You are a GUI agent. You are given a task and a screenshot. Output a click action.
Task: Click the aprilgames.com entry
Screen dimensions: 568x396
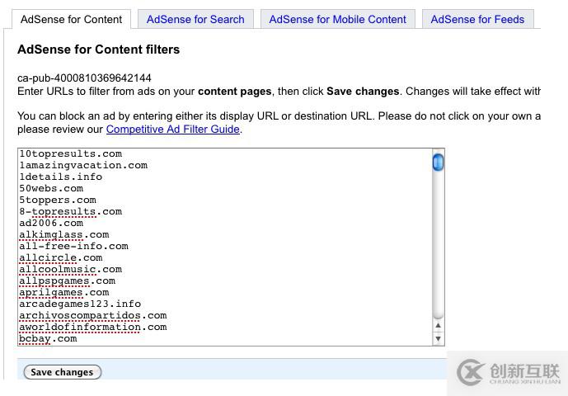click(64, 292)
